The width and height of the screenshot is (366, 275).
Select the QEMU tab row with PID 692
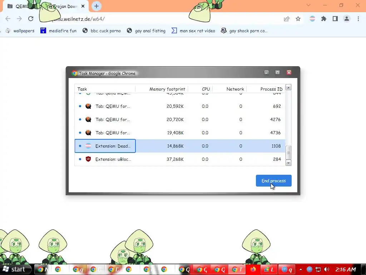pos(180,106)
